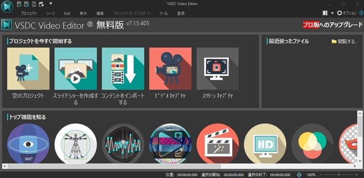
Task: Open the Vitruvian figure feature circle
Action: [x=76, y=143]
